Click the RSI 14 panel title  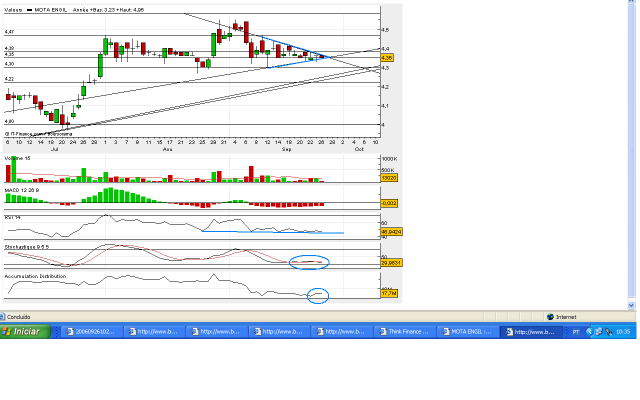12,217
